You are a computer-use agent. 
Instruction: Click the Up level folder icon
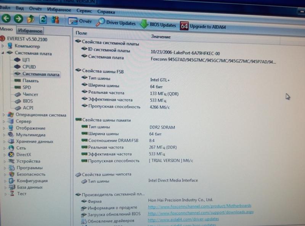pyautogui.click(x=31, y=19)
